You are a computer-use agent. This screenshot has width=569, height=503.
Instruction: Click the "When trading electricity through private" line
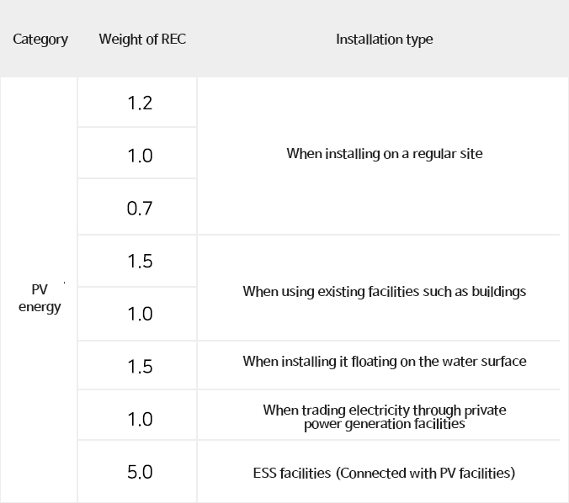pos(384,410)
